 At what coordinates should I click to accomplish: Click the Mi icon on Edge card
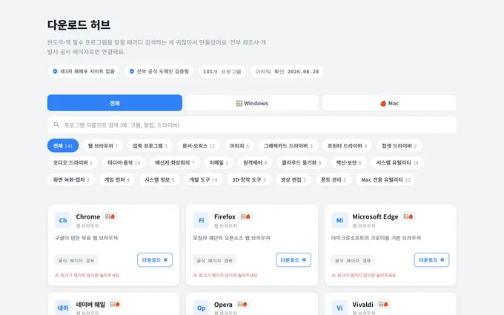click(x=339, y=220)
